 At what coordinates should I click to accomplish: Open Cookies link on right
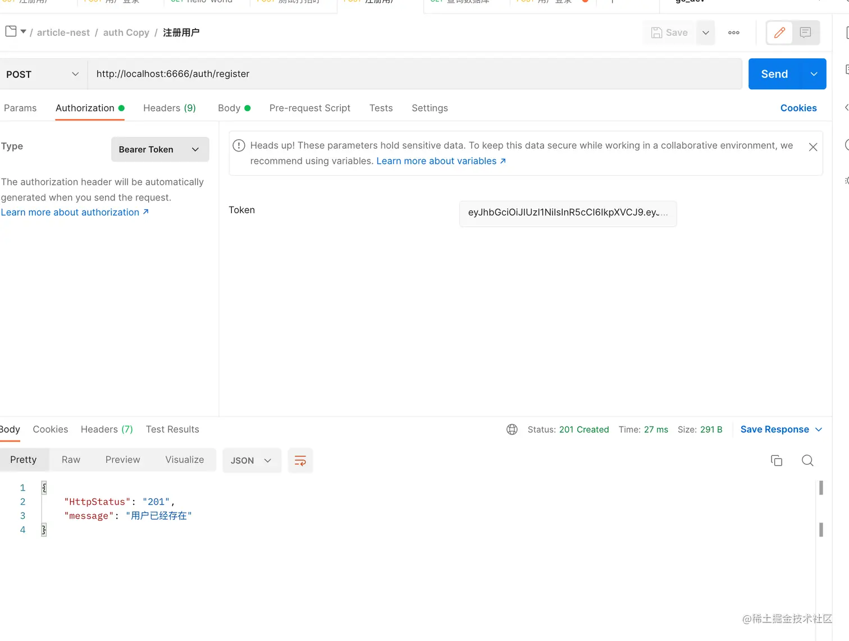coord(798,108)
